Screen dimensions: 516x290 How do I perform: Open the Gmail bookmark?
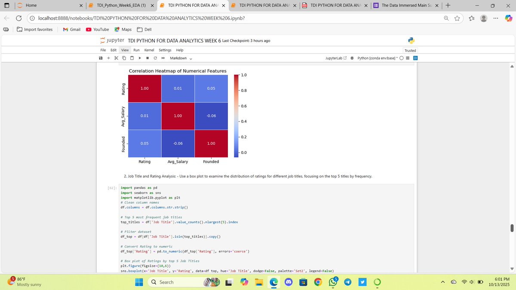point(72,29)
